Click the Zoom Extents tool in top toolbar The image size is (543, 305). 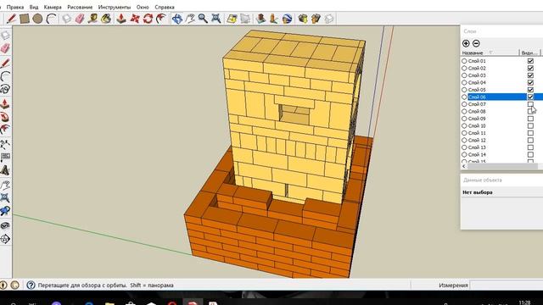pyautogui.click(x=216, y=19)
